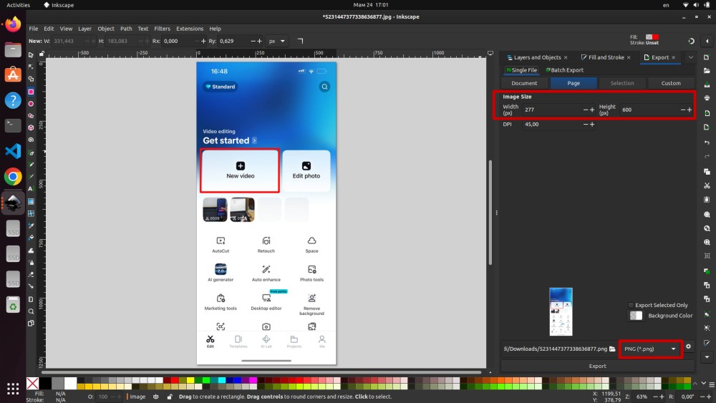This screenshot has width=716, height=403.
Task: Select the Zoom tool in toolbox
Action: pyautogui.click(x=31, y=311)
